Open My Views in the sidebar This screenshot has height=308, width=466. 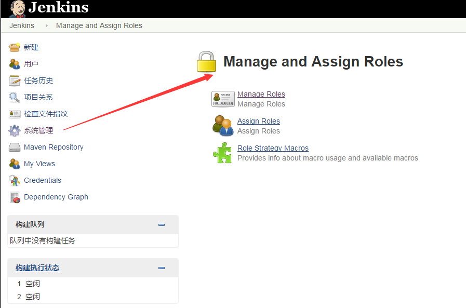coord(39,164)
